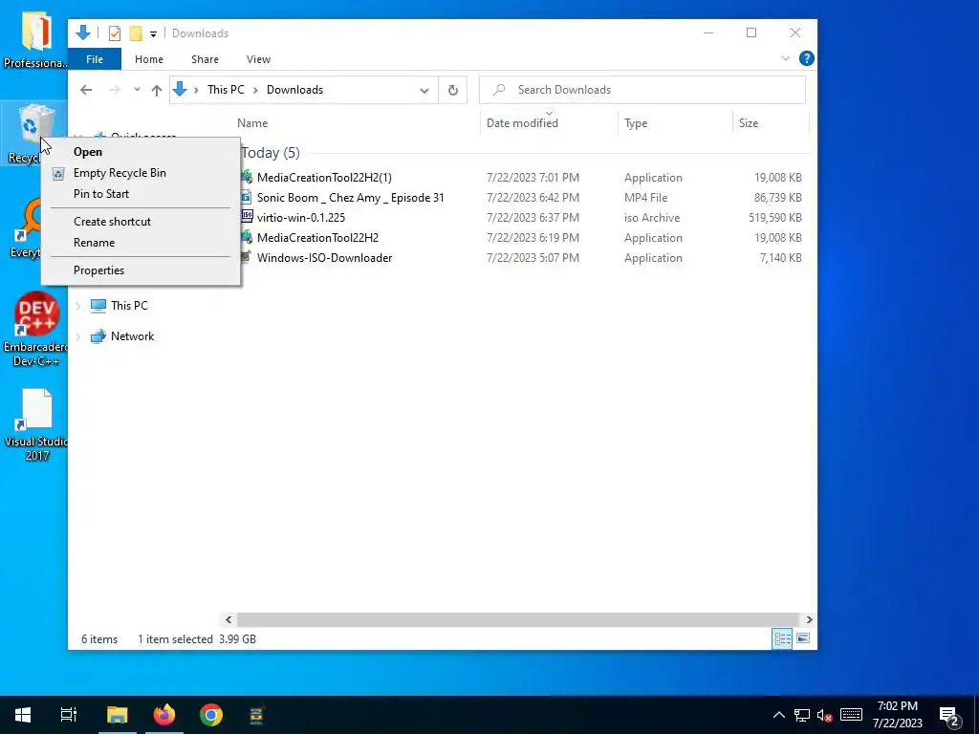Click the Search Downloads field
Viewport: 979px width, 734px height.
click(642, 90)
